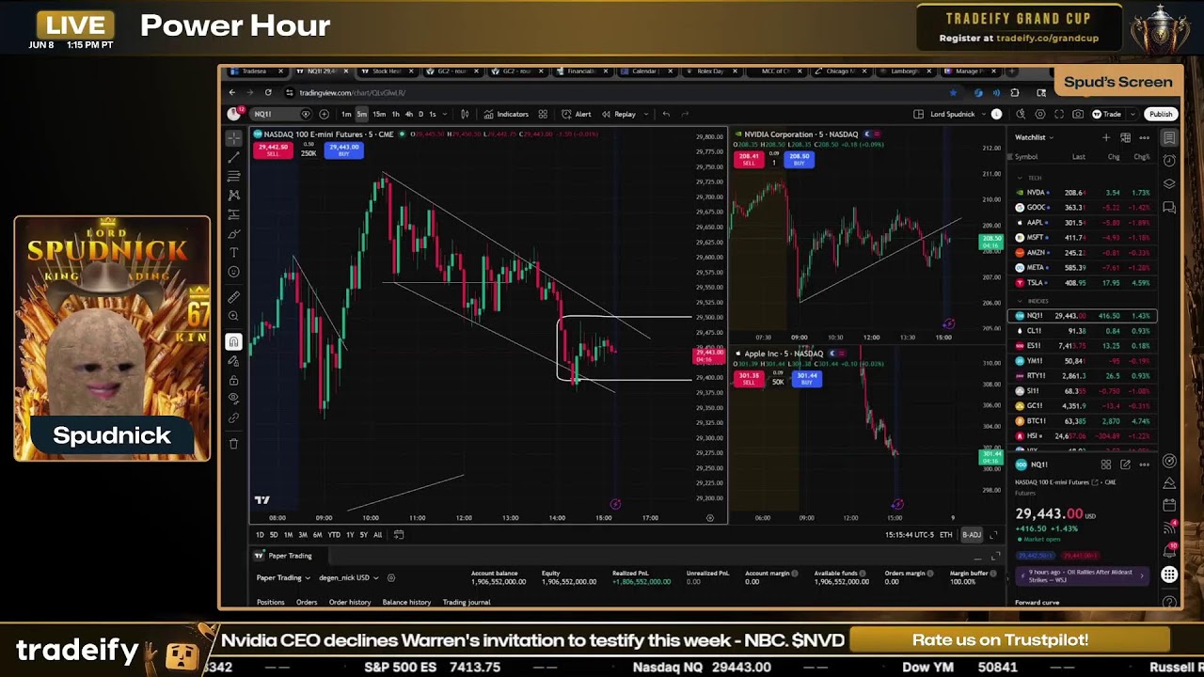Select the XABCD patterns tool
The width and height of the screenshot is (1204, 677).
coord(234,196)
